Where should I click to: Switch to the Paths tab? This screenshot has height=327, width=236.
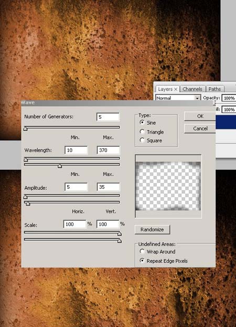[x=214, y=89]
